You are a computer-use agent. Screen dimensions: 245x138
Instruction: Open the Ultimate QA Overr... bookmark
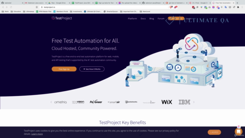pyautogui.click(x=93, y=11)
